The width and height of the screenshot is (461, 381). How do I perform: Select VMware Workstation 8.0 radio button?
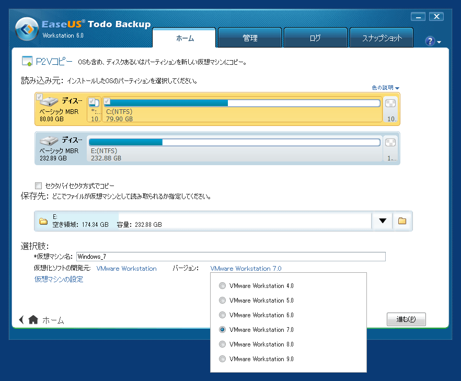click(x=222, y=344)
